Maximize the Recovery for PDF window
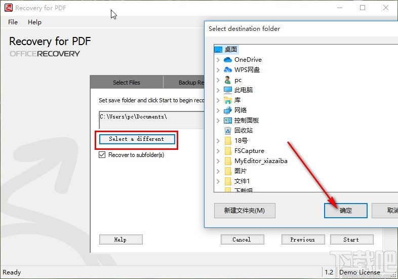Image resolution: width=398 pixels, height=279 pixels. coord(363,8)
